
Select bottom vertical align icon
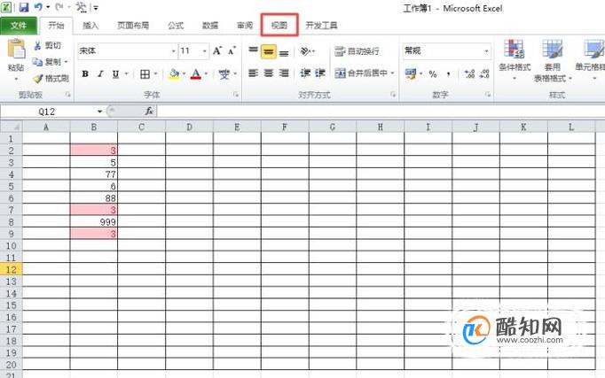click(x=284, y=52)
